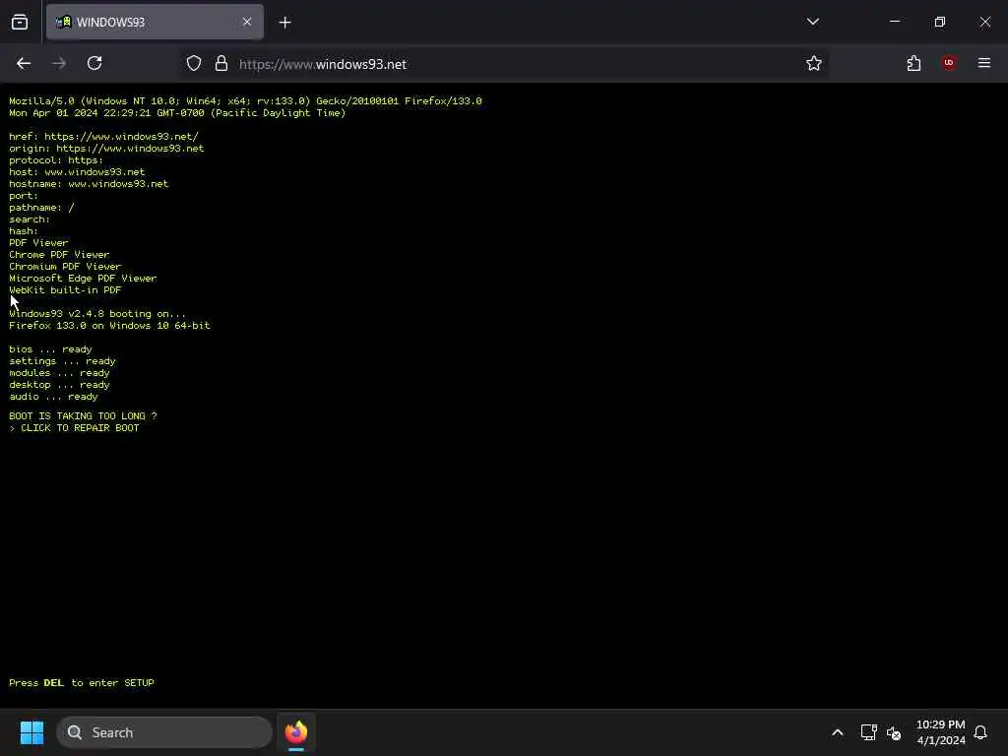Go back one page
1008x756 pixels.
[x=24, y=64]
